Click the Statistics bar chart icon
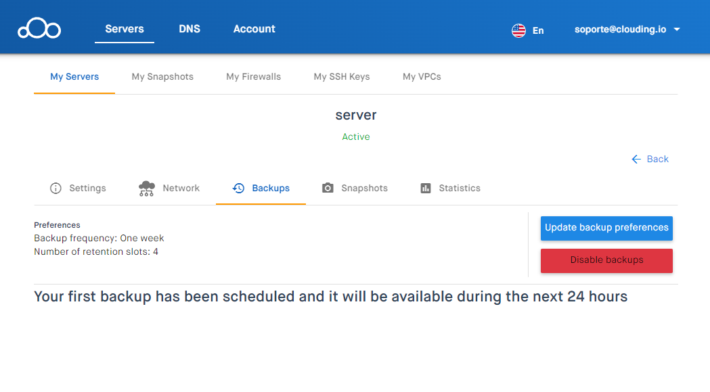The image size is (710, 392). coord(426,188)
